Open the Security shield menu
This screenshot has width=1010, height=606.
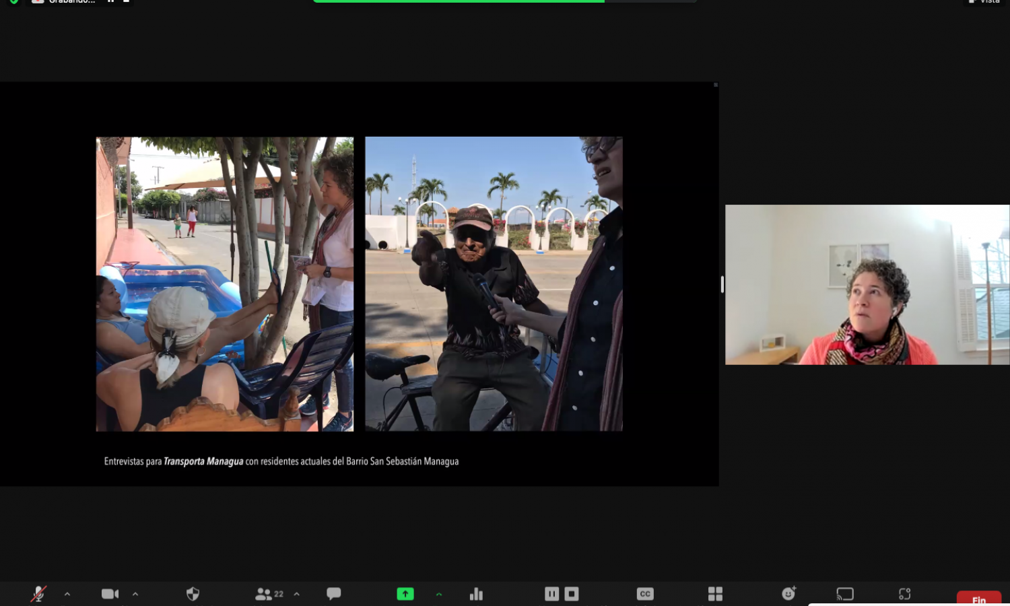(193, 593)
